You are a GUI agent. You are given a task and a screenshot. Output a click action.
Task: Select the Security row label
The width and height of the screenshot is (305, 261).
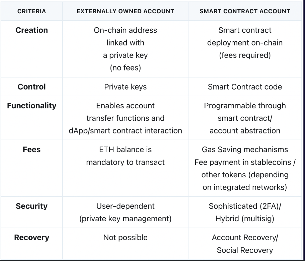tap(32, 206)
